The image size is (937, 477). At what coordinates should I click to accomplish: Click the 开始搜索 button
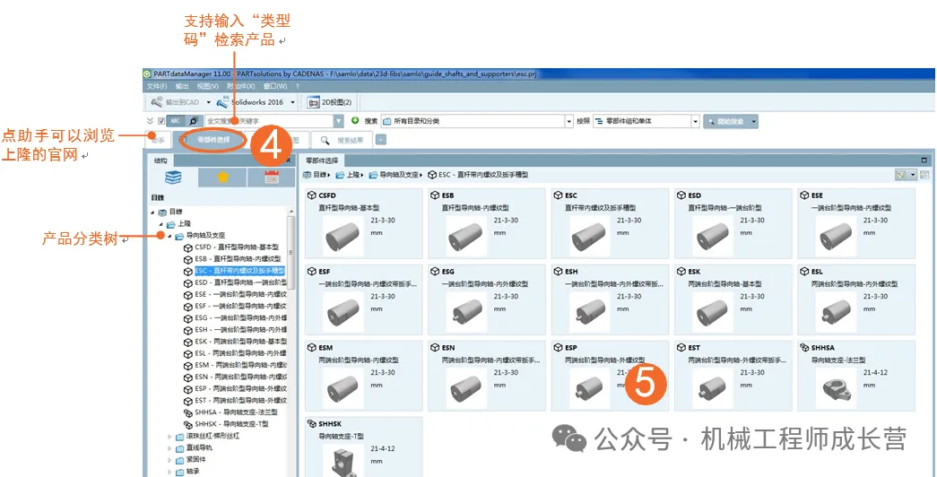726,121
